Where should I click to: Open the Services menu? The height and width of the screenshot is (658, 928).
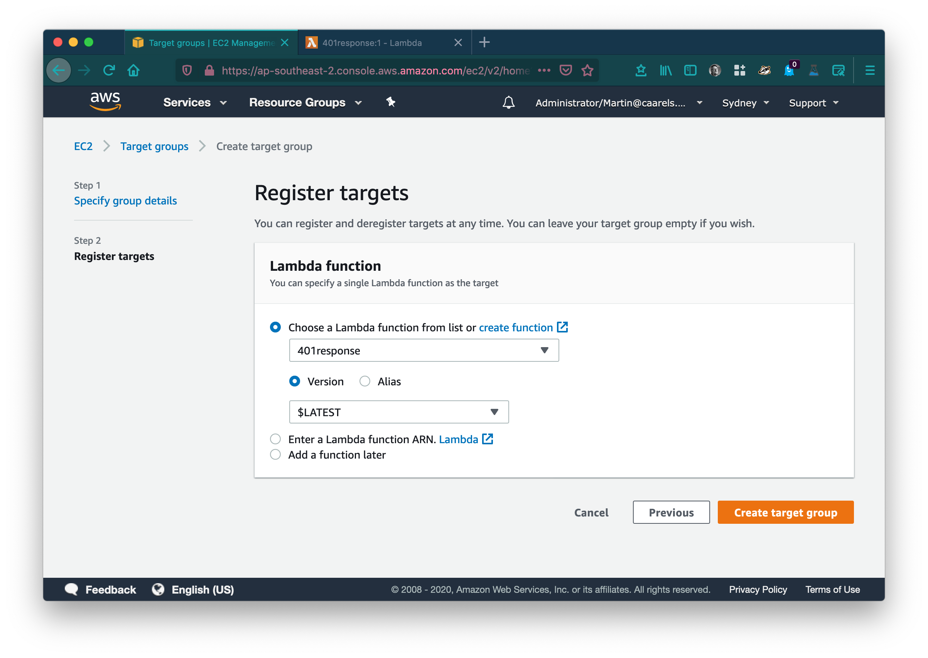pyautogui.click(x=194, y=103)
